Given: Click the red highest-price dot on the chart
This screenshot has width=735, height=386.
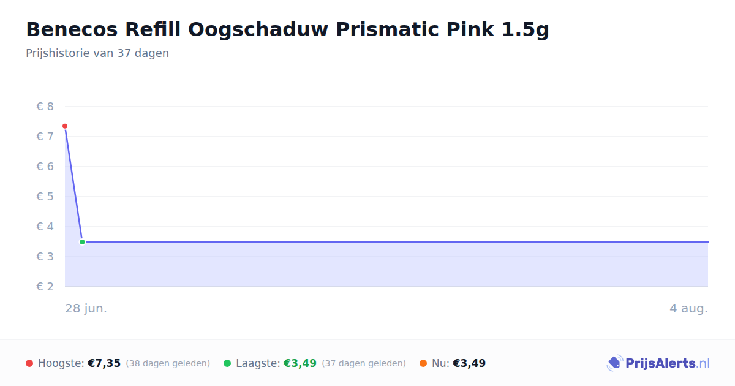Looking at the screenshot, I should [x=65, y=126].
